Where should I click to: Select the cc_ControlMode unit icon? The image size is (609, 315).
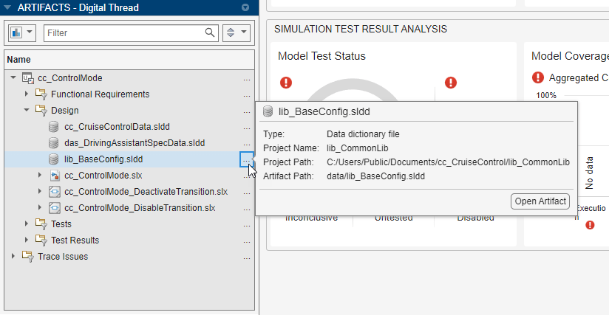pyautogui.click(x=28, y=78)
